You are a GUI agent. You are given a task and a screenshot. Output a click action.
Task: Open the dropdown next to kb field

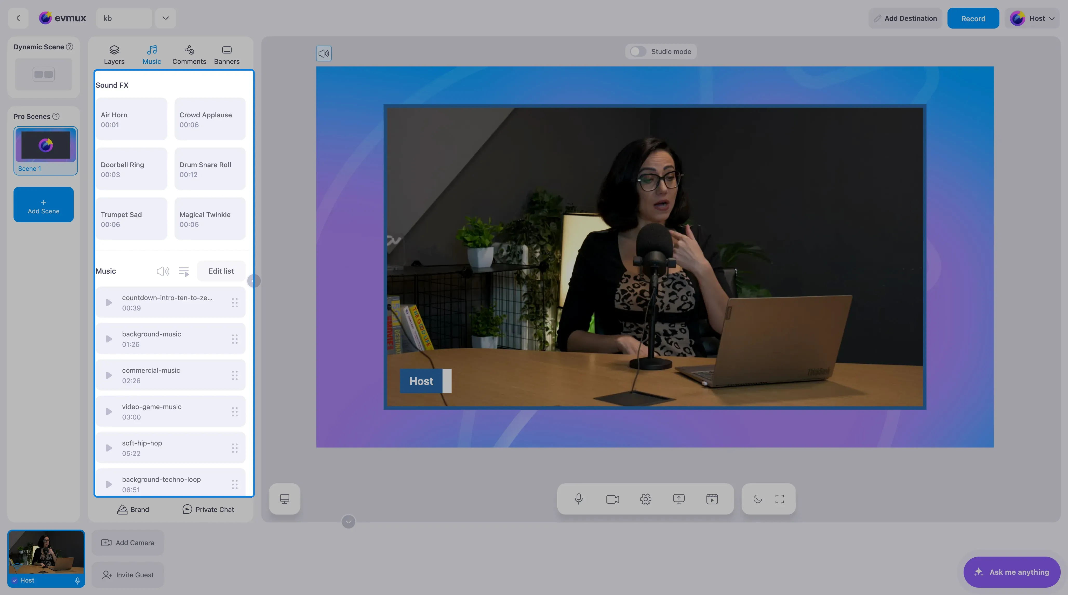(165, 18)
